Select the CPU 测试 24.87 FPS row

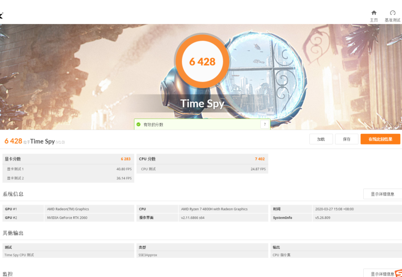(202, 169)
